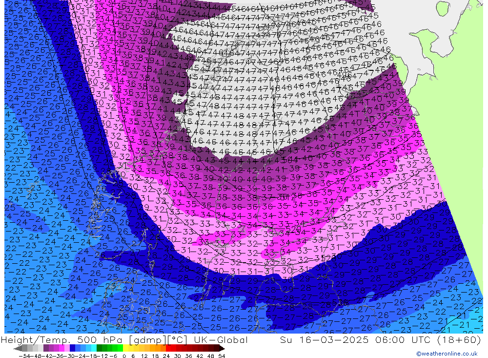Pick the yellow swatch above the 0 label

125,348
